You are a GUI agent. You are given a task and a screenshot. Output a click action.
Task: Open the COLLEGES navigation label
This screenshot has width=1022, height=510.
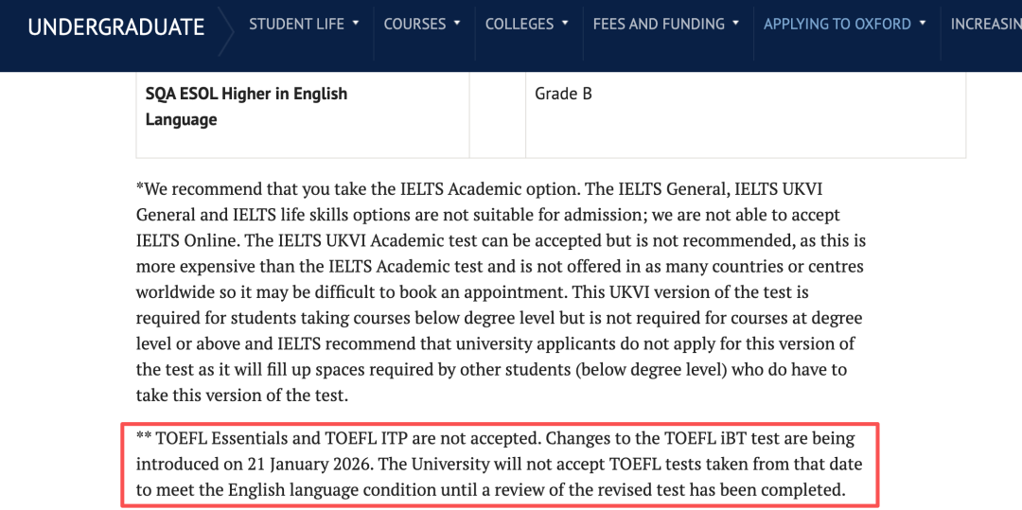[519, 24]
